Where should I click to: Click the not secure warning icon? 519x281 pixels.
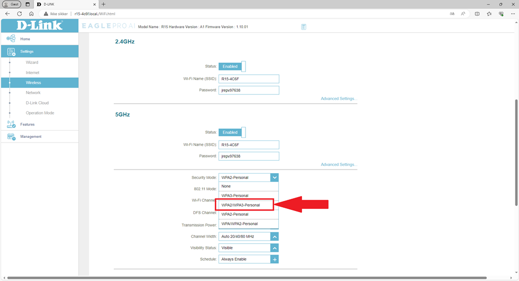tap(46, 14)
